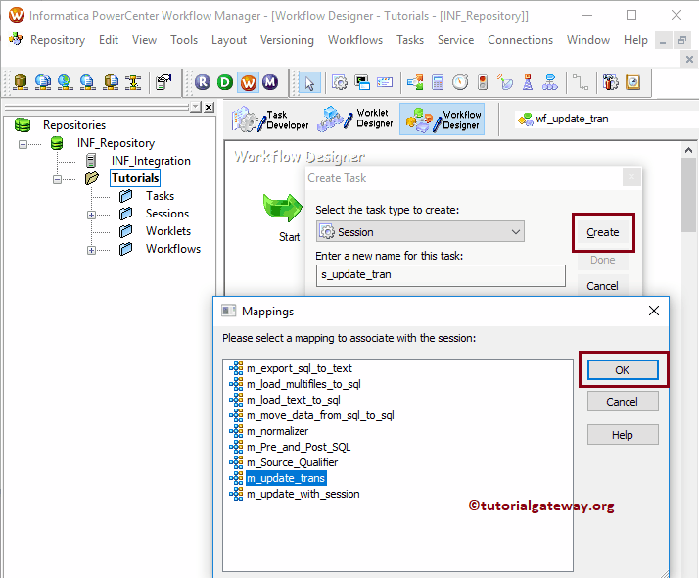Switch to the Worklet Designer tab
Image resolution: width=699 pixels, height=578 pixels.
point(355,119)
